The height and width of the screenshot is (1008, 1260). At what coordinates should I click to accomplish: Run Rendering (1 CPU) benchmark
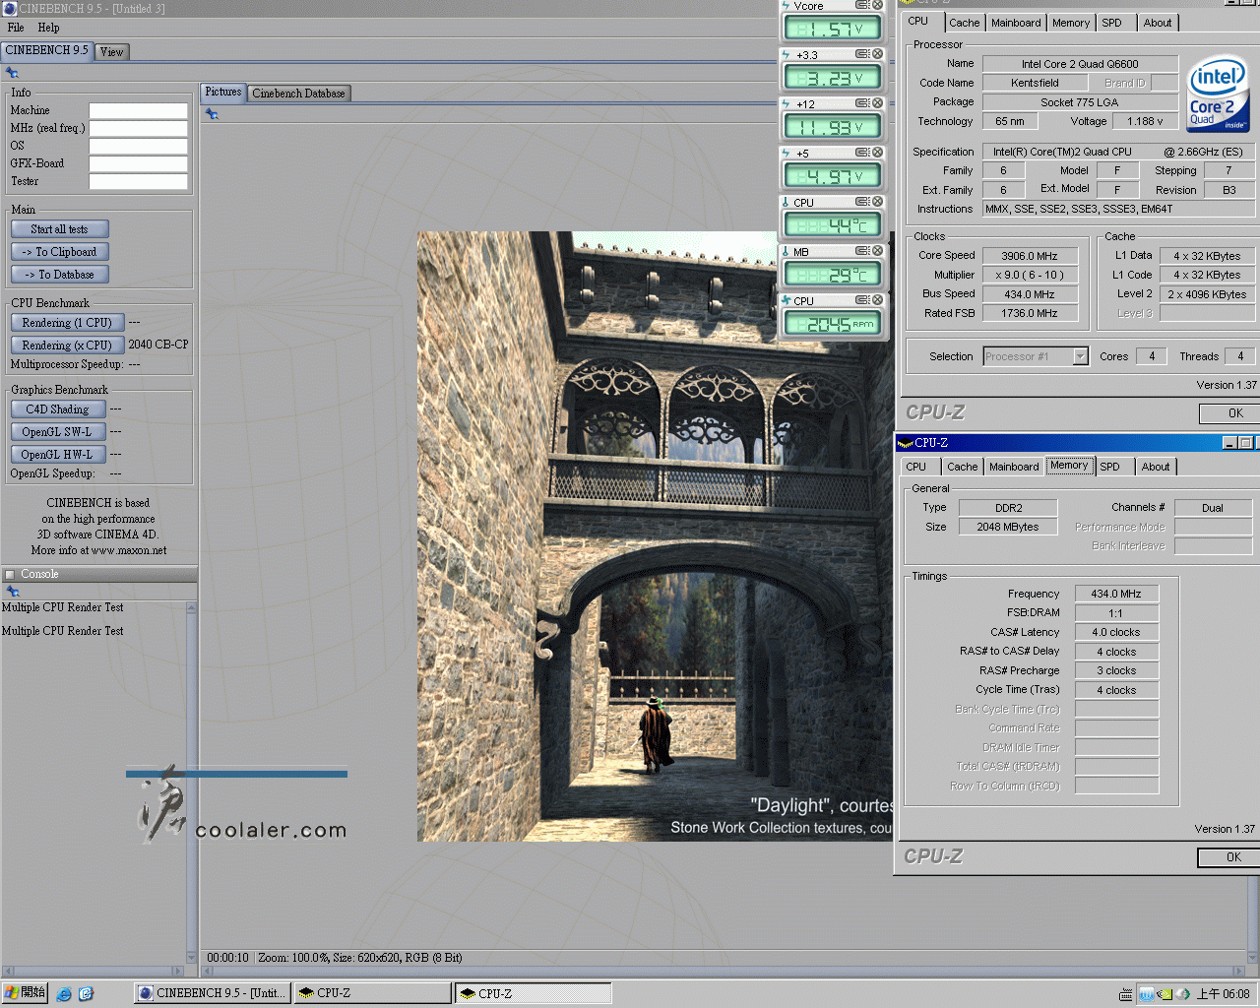tap(67, 323)
